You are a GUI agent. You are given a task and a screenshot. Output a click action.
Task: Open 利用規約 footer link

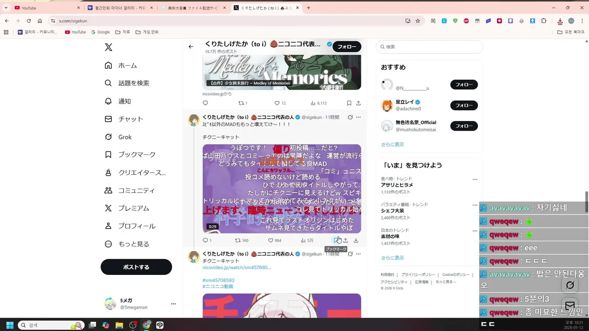(387, 274)
